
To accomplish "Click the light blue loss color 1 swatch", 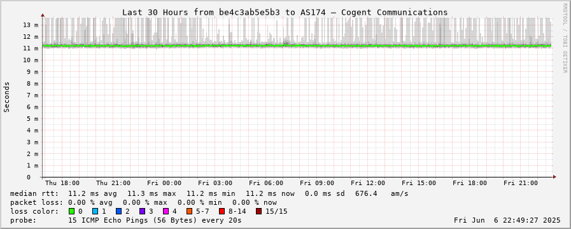I will pos(95,211).
